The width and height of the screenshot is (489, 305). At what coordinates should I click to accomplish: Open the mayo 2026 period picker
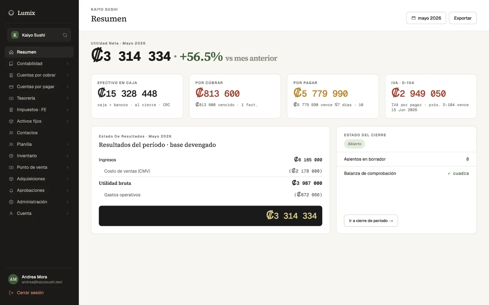[426, 18]
